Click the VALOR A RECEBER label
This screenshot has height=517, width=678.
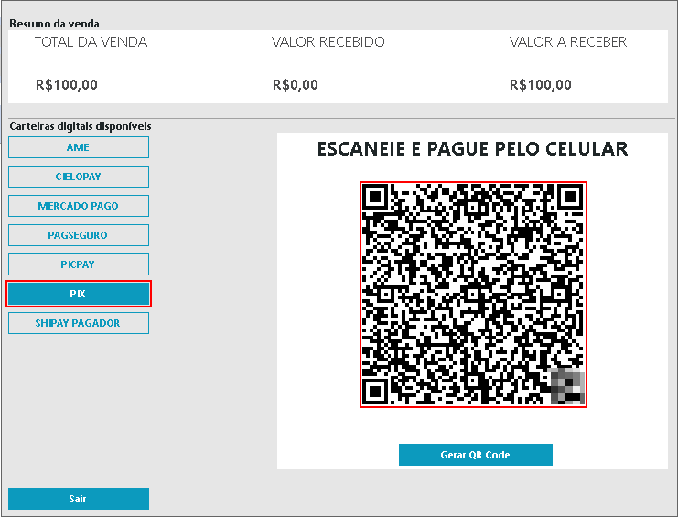point(568,42)
